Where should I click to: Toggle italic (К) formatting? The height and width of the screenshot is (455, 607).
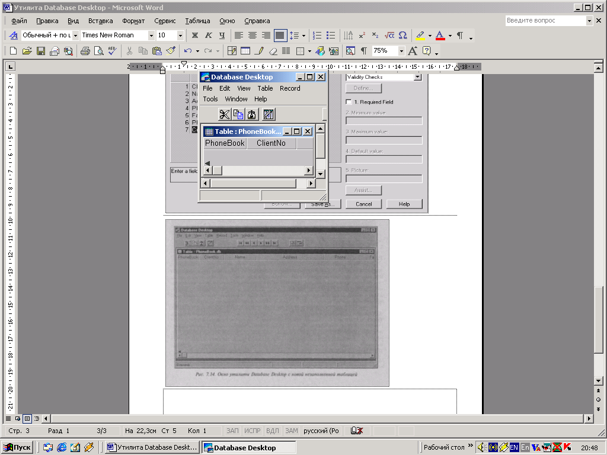click(208, 35)
